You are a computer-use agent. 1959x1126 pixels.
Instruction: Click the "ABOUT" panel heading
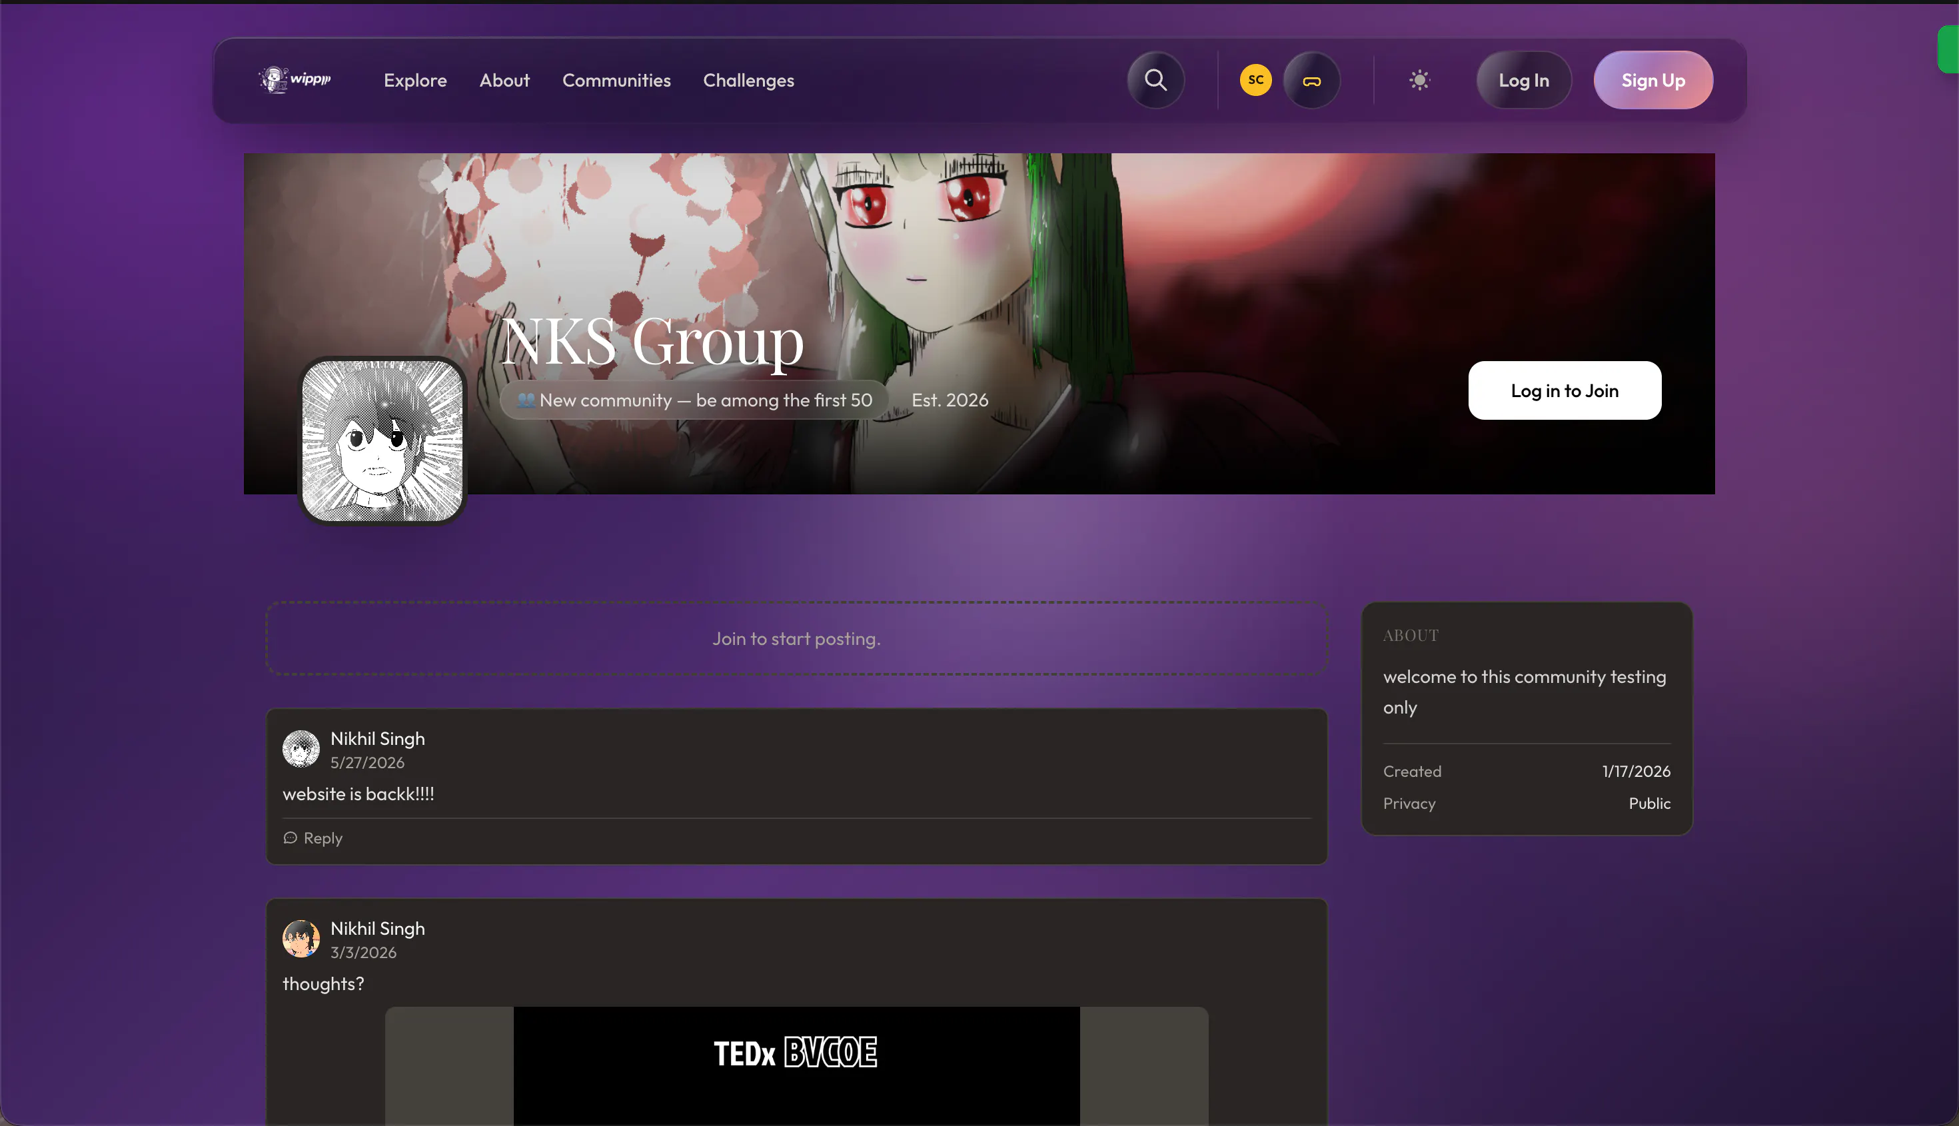1411,636
